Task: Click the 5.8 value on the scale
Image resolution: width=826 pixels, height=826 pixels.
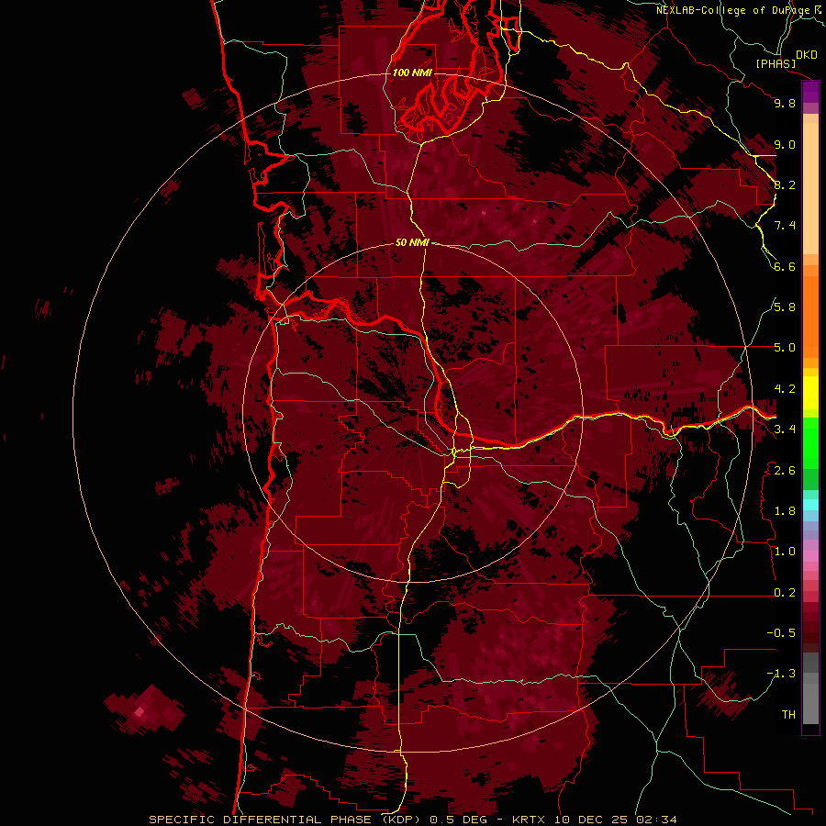Action: (x=785, y=307)
